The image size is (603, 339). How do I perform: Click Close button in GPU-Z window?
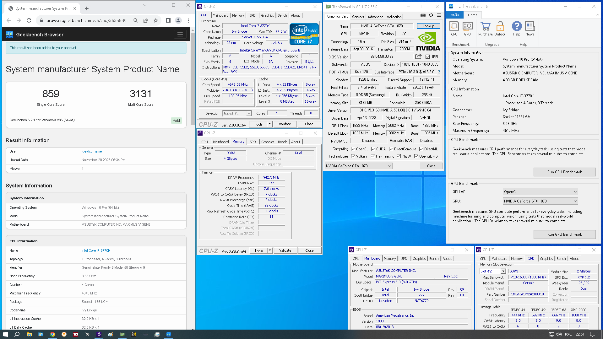coord(431,166)
